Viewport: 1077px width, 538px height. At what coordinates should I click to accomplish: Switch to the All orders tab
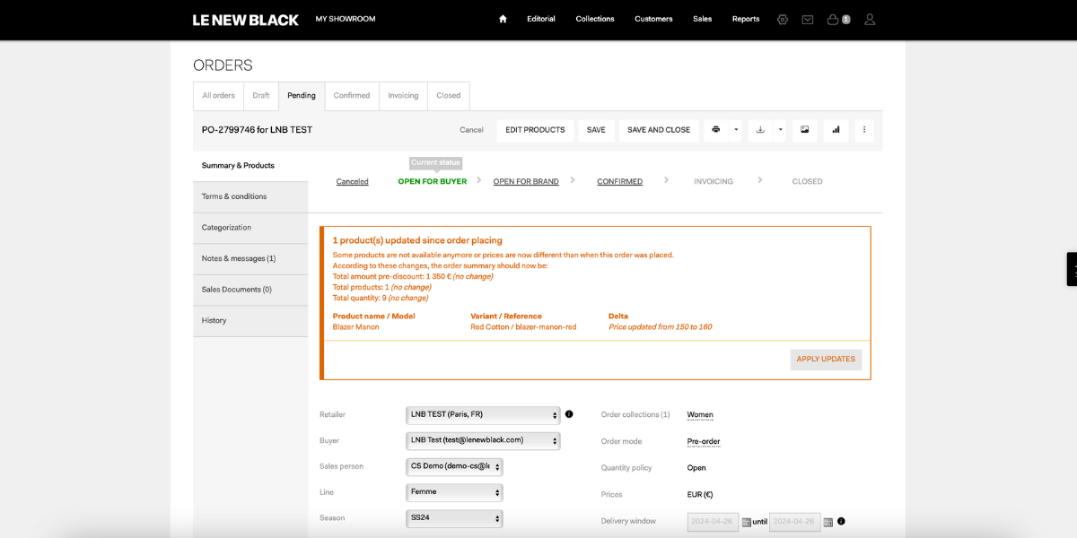(218, 96)
